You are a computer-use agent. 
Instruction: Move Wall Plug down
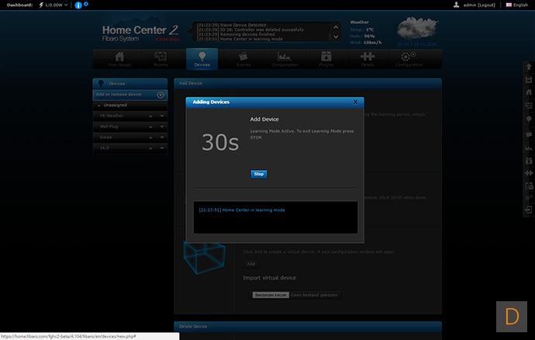pos(162,127)
